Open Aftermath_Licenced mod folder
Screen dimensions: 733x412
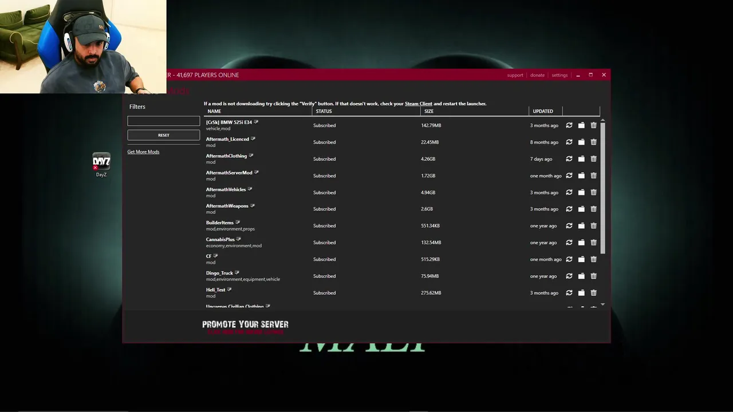click(x=581, y=142)
